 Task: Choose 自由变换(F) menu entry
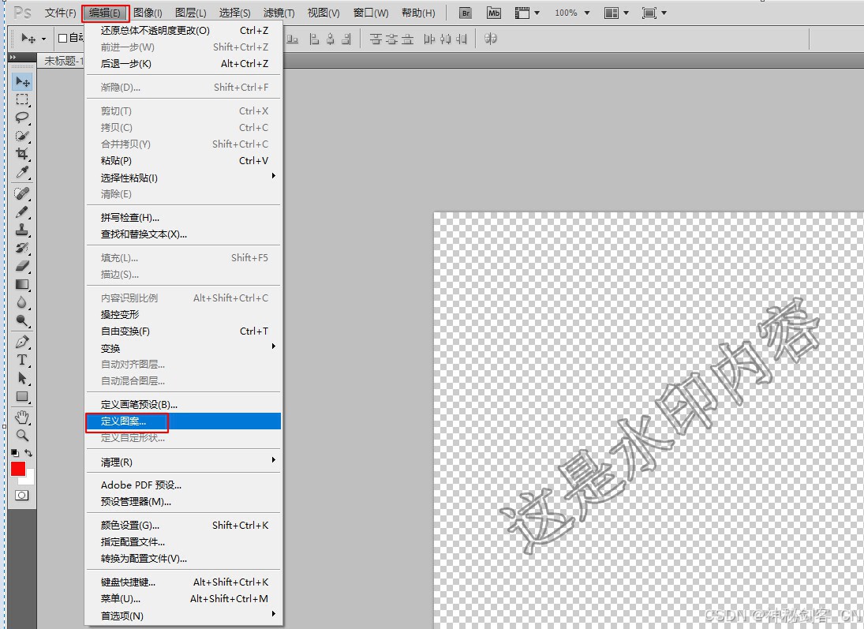[184, 331]
